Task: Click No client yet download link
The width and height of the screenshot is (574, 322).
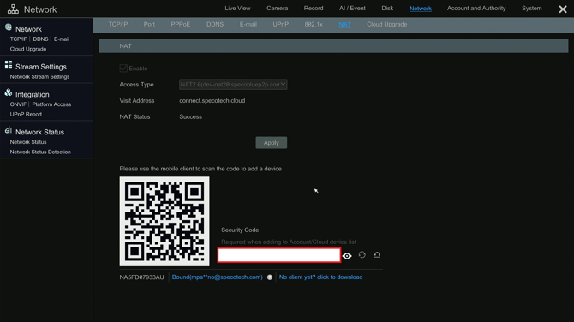Action: (x=320, y=277)
